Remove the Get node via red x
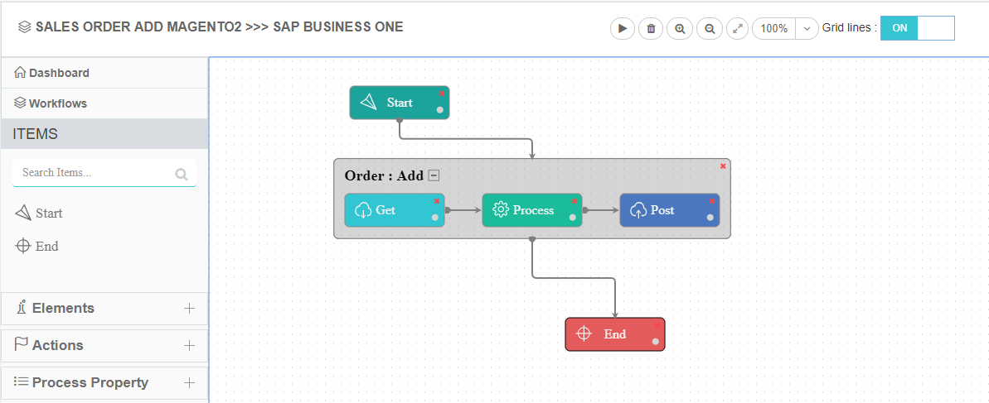This screenshot has width=989, height=403. (437, 201)
